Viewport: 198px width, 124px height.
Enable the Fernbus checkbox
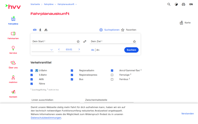[x=112, y=79]
